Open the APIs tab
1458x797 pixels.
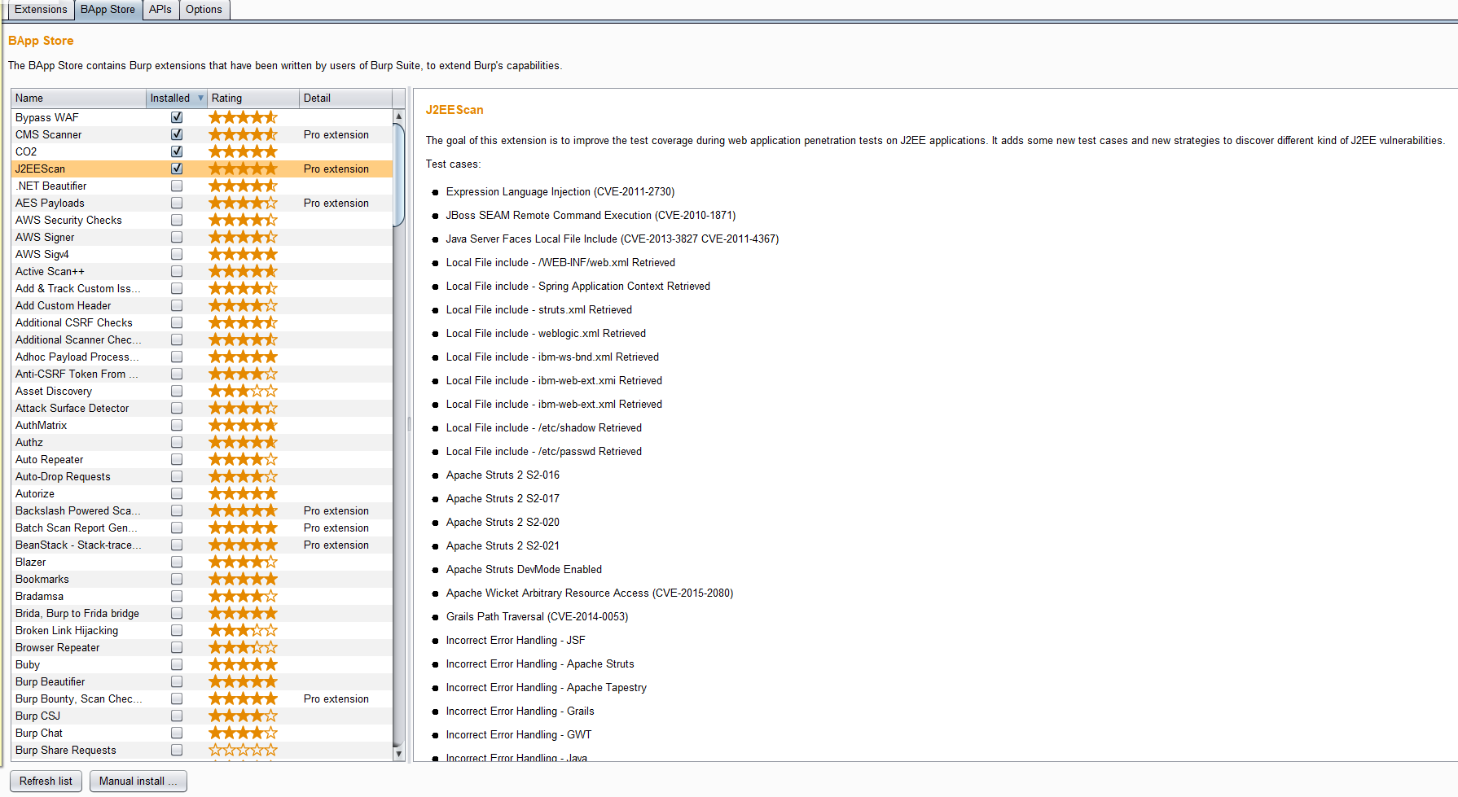[160, 10]
